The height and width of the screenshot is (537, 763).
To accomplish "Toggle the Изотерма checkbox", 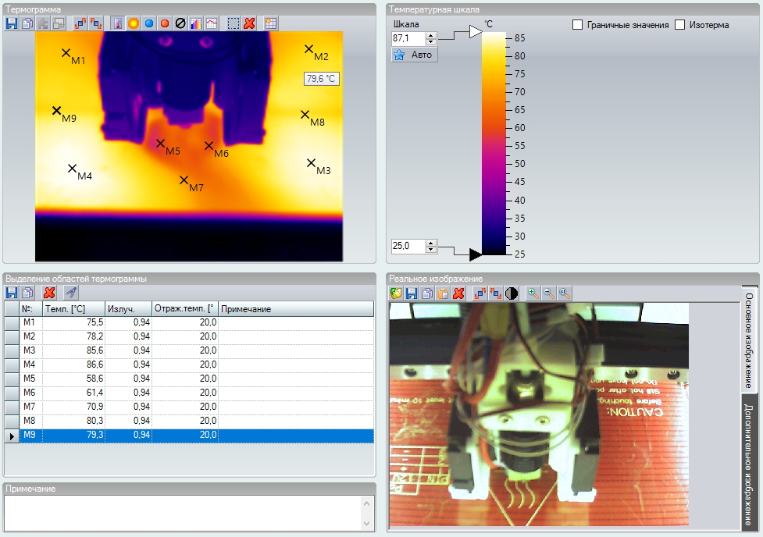I will click(680, 25).
